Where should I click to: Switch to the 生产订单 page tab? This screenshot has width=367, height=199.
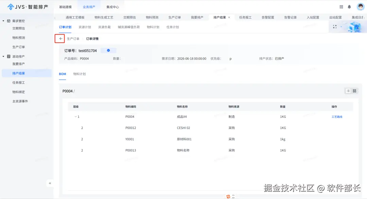pyautogui.click(x=175, y=17)
